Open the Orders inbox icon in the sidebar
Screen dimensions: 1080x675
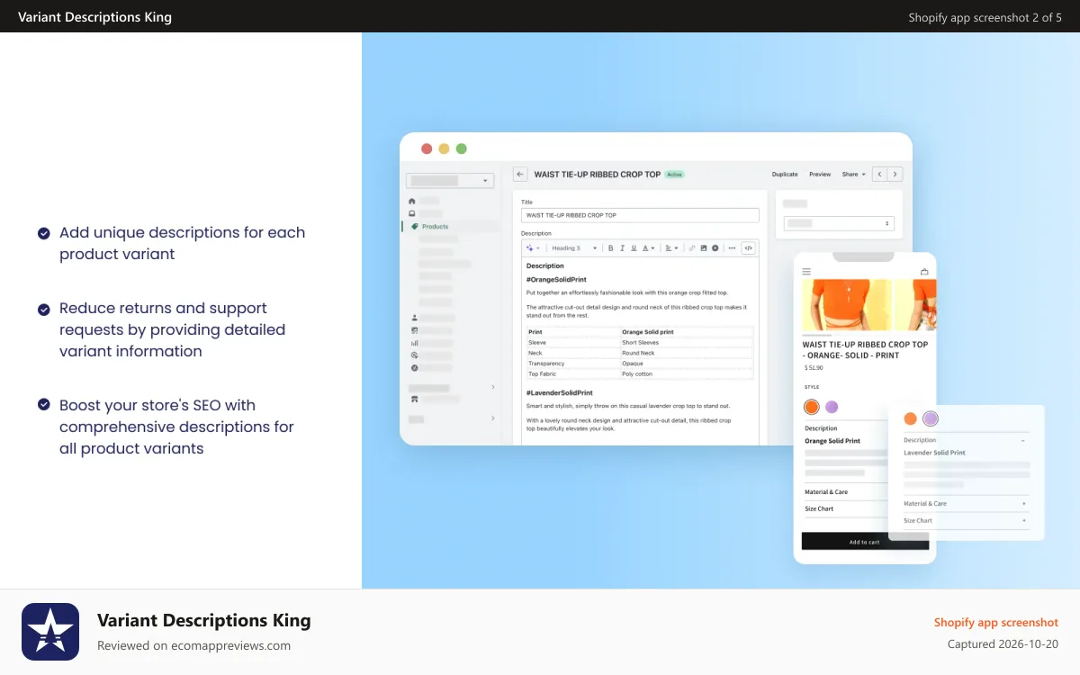(412, 213)
